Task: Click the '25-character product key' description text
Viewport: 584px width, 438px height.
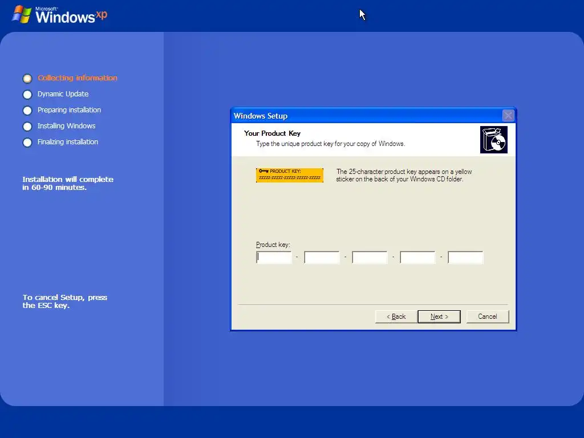Action: pos(404,176)
